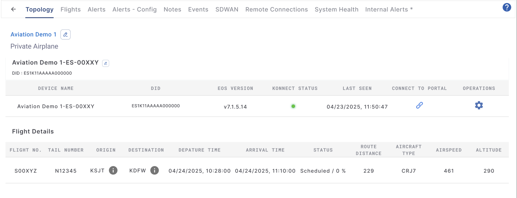
Task: Open the Internal Alerts tab
Action: (389, 9)
